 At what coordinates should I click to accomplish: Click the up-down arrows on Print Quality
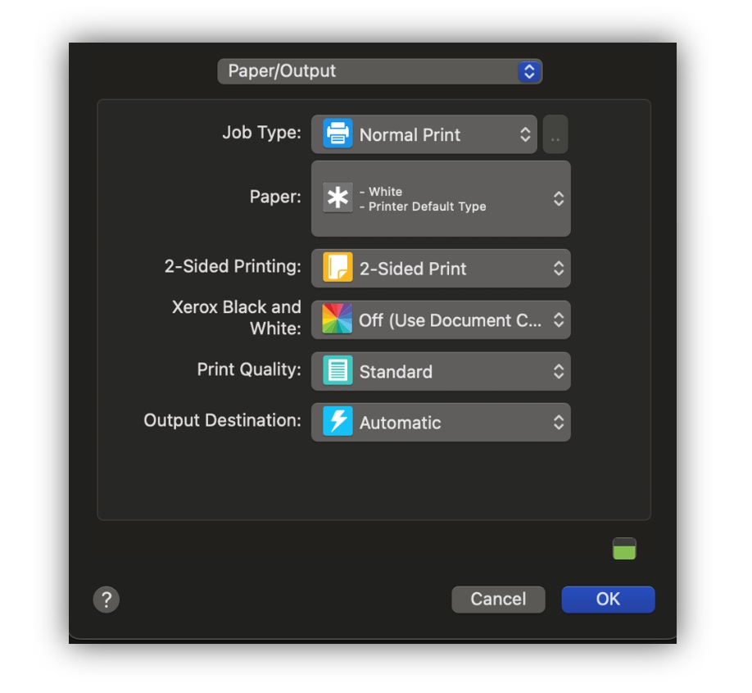[x=559, y=371]
